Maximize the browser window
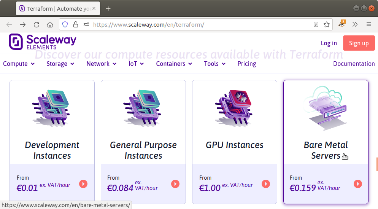The height and width of the screenshot is (209, 378). click(364, 8)
